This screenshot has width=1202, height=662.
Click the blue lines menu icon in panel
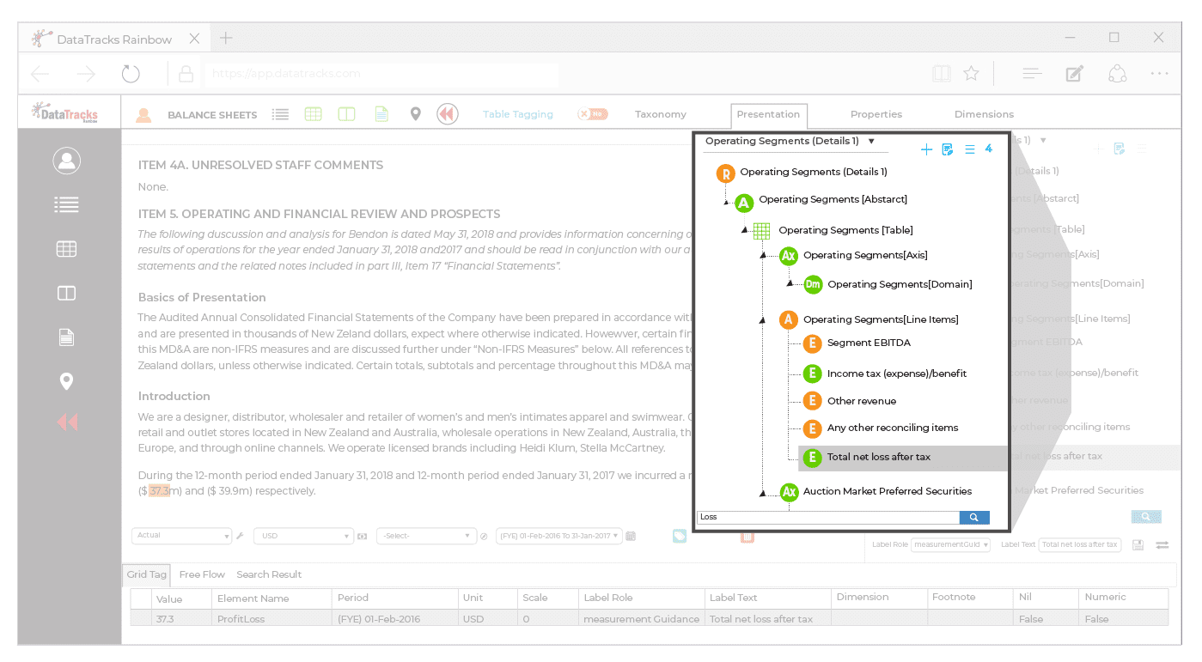970,149
